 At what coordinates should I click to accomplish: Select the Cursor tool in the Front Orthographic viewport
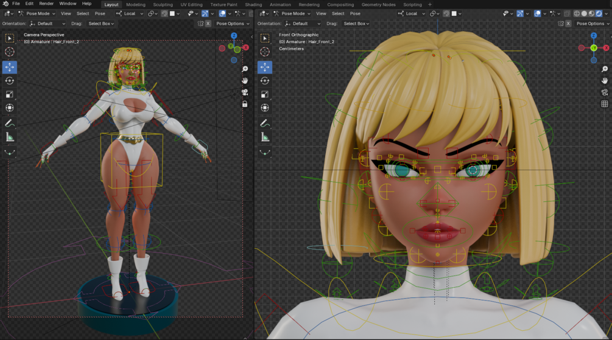tap(265, 52)
